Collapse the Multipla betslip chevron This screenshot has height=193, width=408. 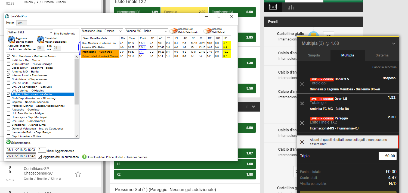pyautogui.click(x=394, y=43)
